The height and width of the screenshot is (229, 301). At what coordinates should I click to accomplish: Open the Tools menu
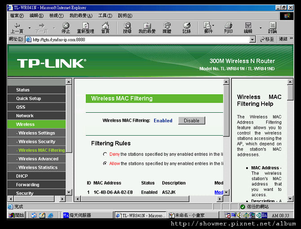pos(105,16)
